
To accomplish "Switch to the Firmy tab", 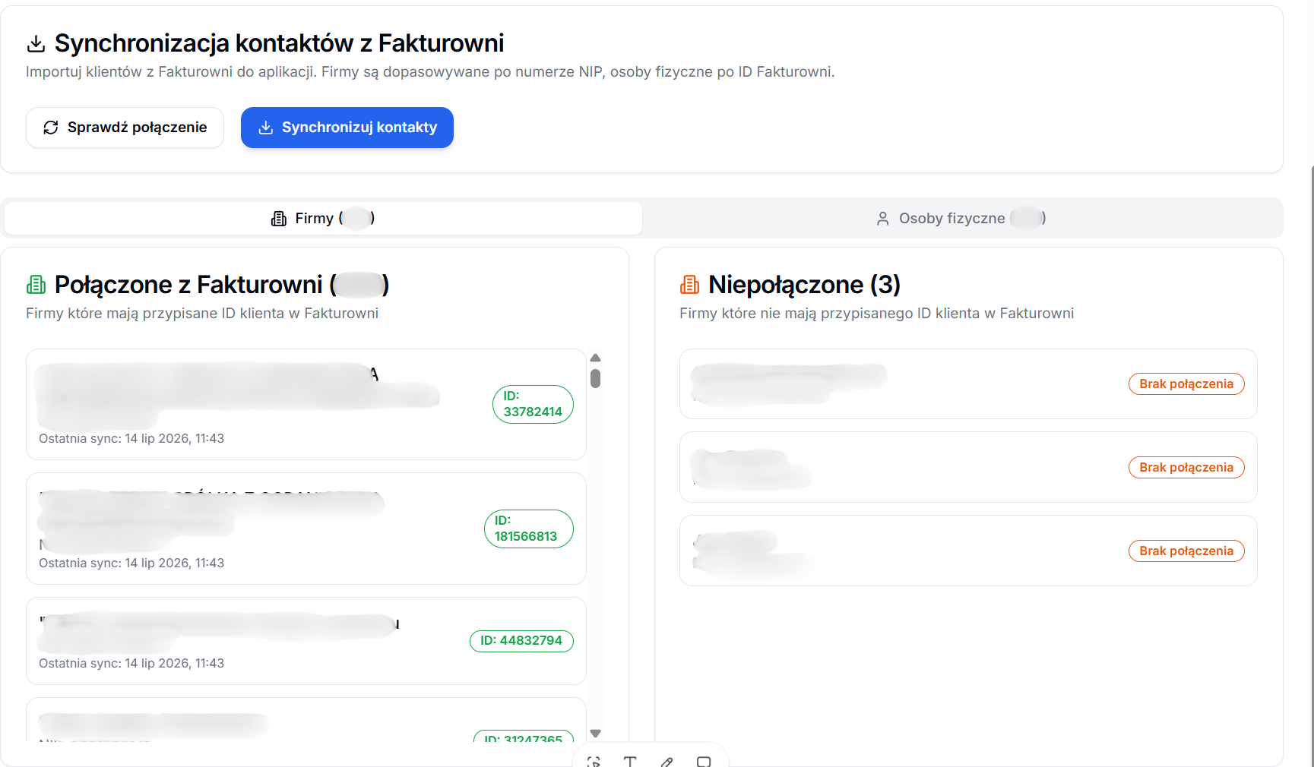I will pos(323,219).
